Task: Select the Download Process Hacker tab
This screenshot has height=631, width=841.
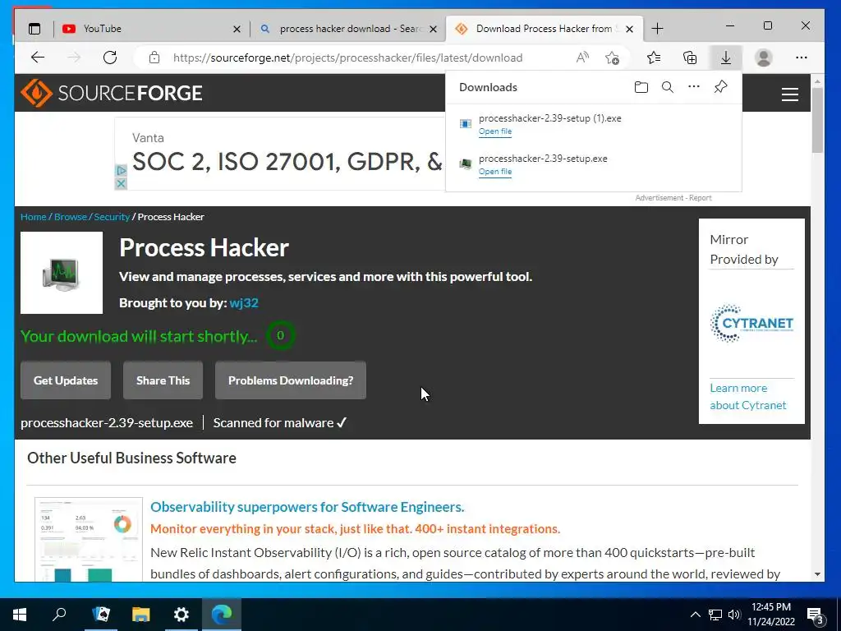Action: tap(543, 29)
